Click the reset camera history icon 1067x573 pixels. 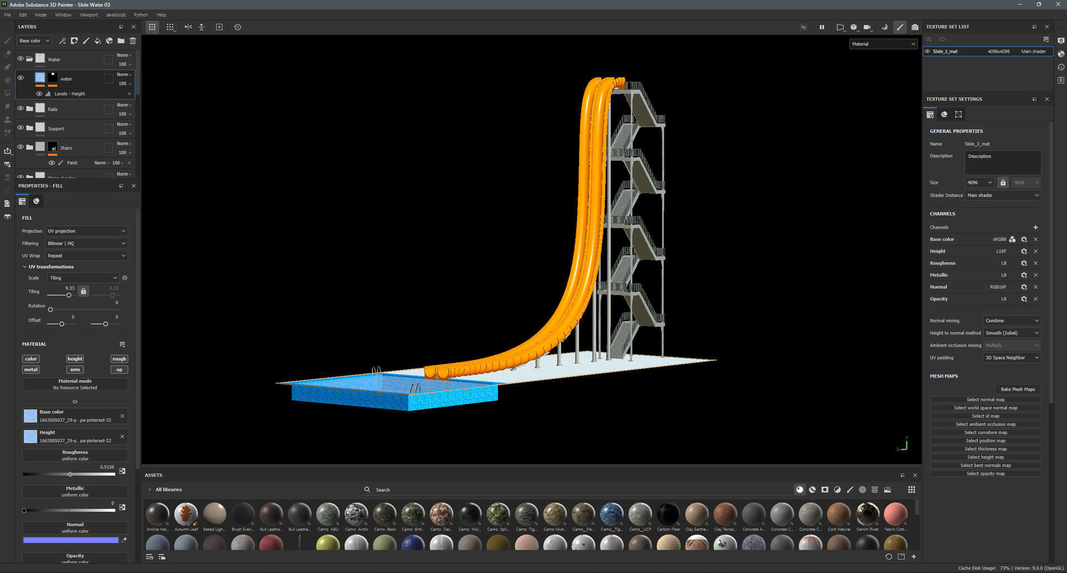pyautogui.click(x=237, y=27)
